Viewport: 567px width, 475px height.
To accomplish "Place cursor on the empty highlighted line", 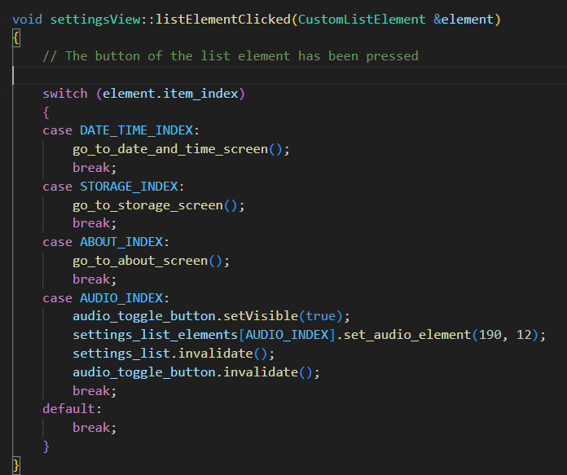I will coord(289,75).
